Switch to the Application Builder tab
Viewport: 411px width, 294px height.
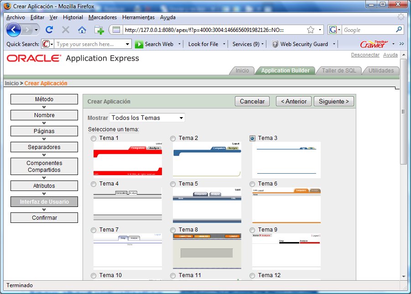[285, 71]
